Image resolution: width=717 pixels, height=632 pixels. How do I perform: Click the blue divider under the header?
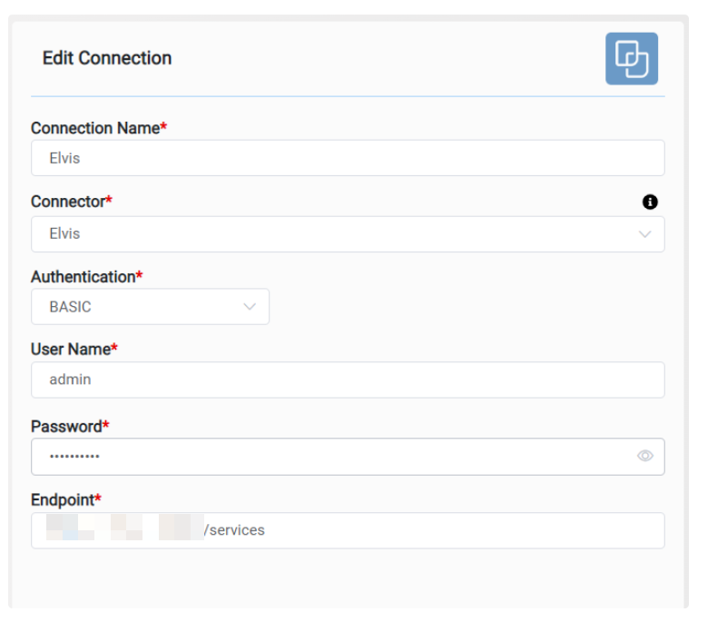click(x=348, y=96)
